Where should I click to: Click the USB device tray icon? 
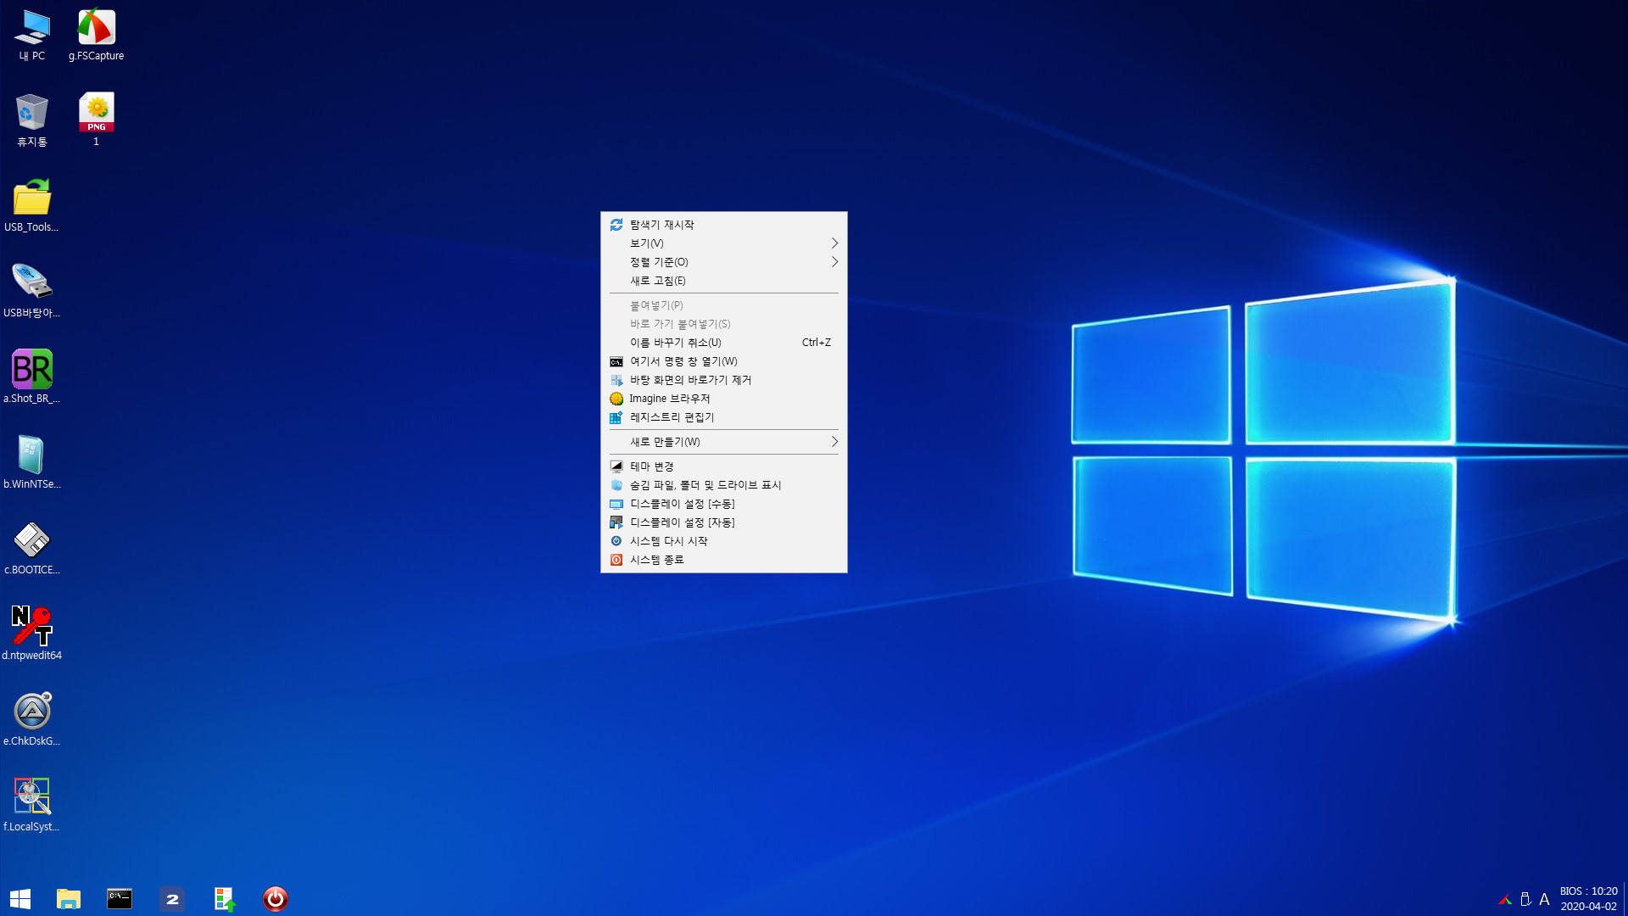1525,899
